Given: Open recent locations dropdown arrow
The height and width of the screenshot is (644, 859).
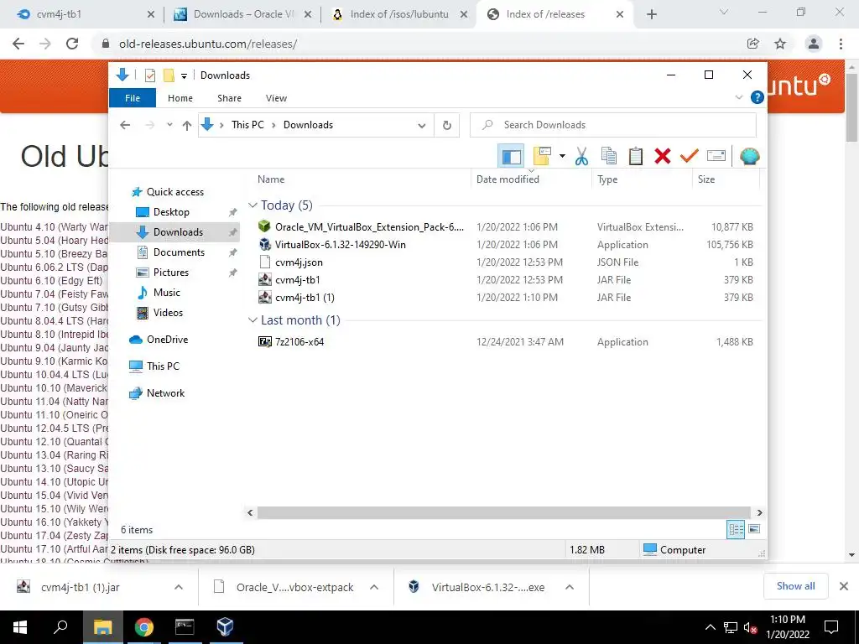Looking at the screenshot, I should 169,125.
